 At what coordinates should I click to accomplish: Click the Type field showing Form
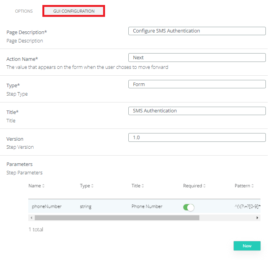197,84
